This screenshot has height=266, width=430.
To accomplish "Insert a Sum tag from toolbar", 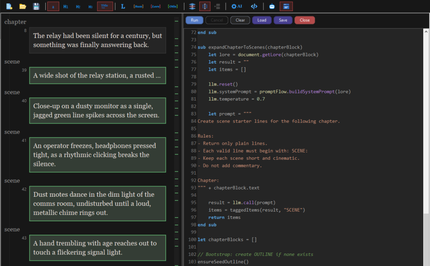I will pos(138,6).
